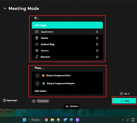The width and height of the screenshot is (137, 123).
Task: Select action 2 Bring to foreground Notepad
Action: pos(67,84)
